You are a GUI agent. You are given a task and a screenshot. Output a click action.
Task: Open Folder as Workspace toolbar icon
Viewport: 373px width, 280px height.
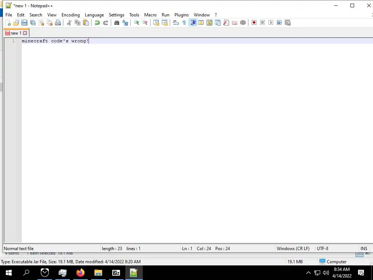click(x=234, y=23)
